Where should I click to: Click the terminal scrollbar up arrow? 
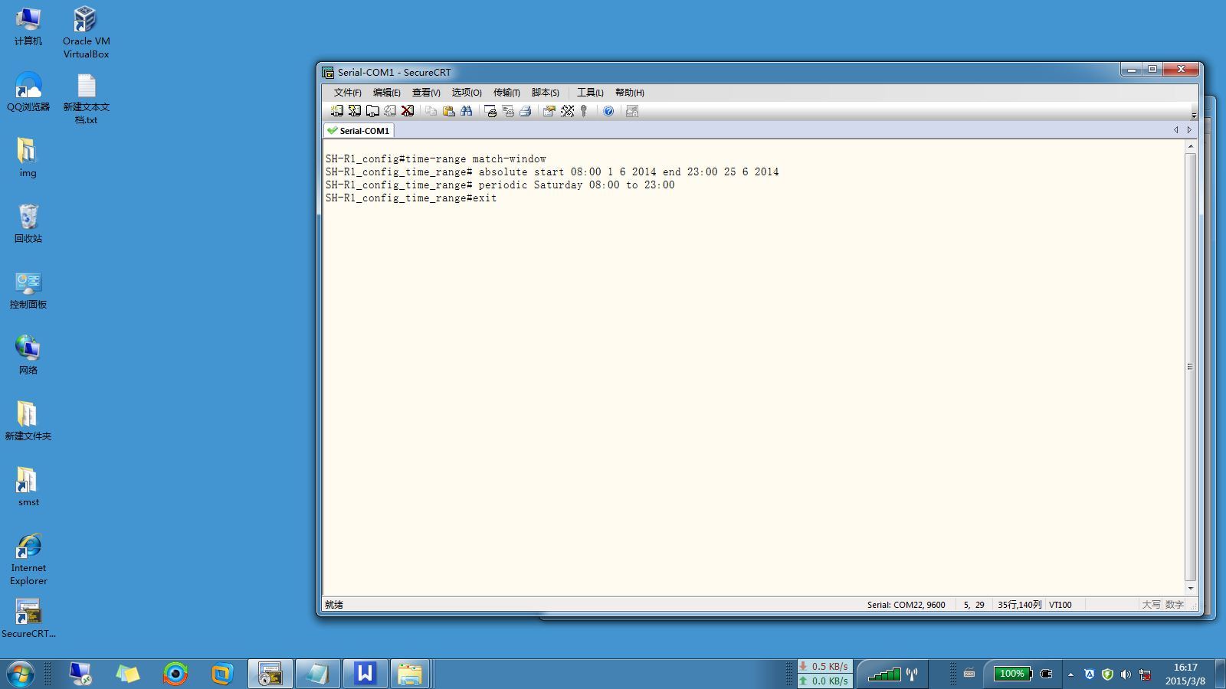coord(1190,146)
